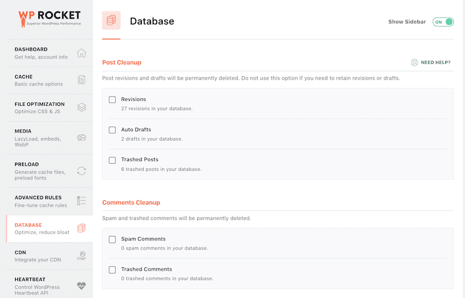Viewport: 465px width, 298px height.
Task: Check the Revisions checkbox
Action: pyautogui.click(x=112, y=100)
